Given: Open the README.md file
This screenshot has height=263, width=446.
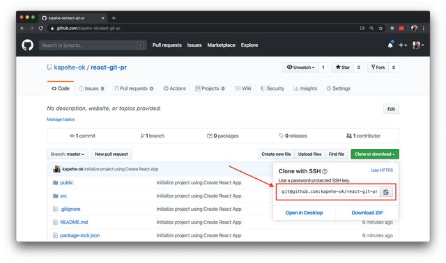Looking at the screenshot, I should click(74, 222).
